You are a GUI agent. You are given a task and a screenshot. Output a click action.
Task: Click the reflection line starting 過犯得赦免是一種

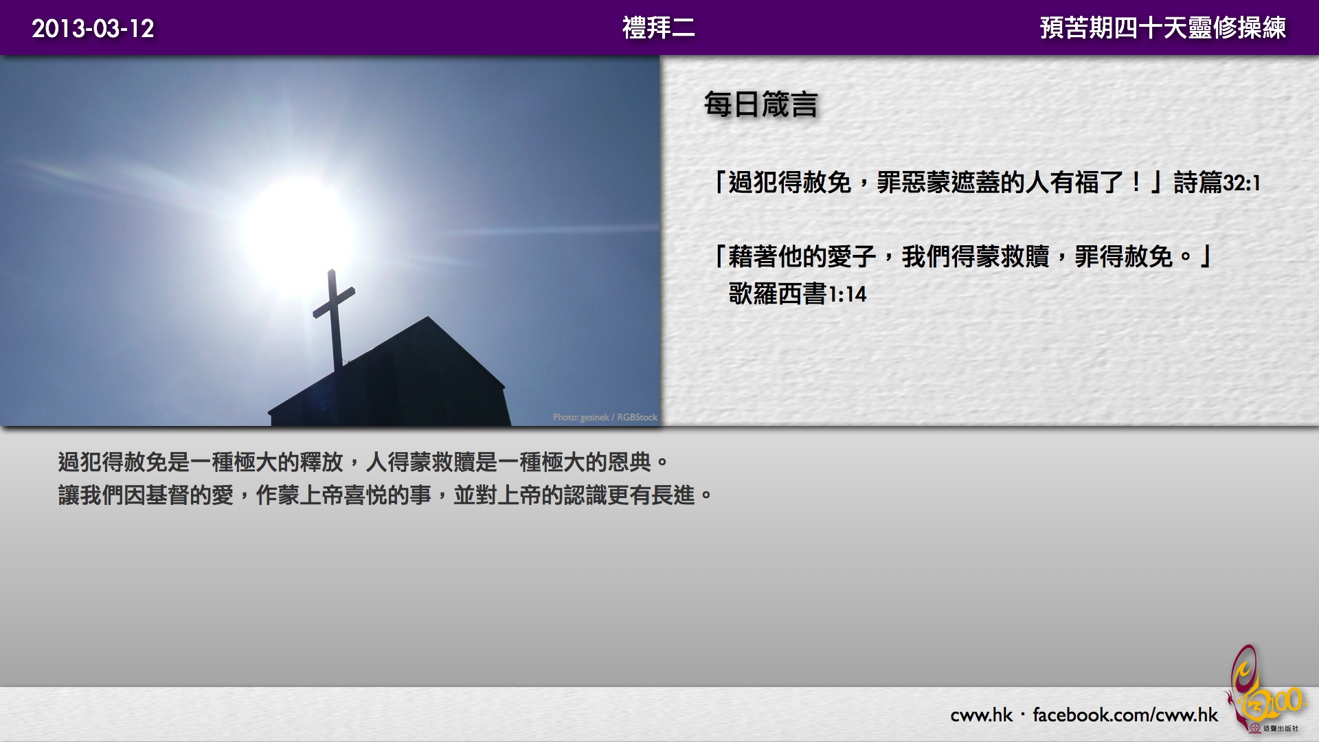coord(363,462)
